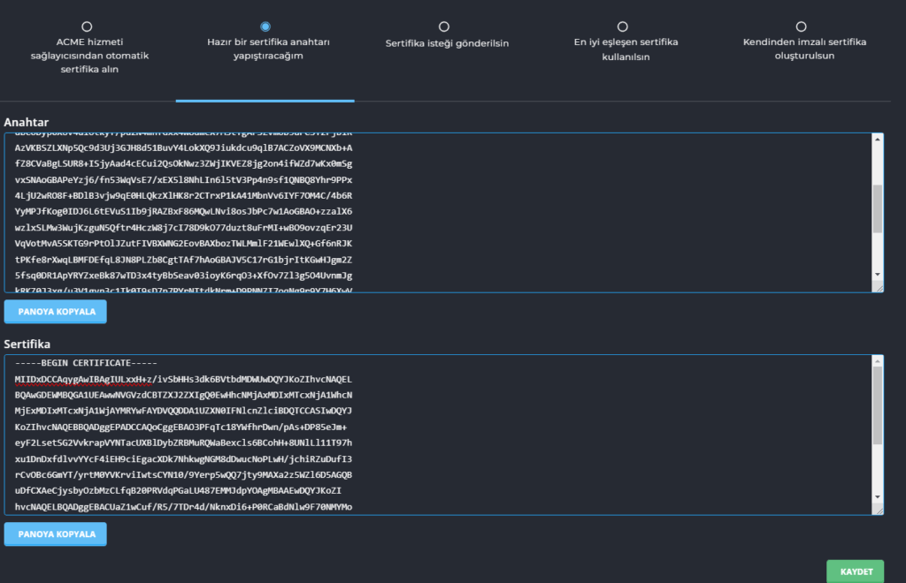Image resolution: width=906 pixels, height=583 pixels.
Task: Click the Anahtar scrollbar up arrow
Action: pyautogui.click(x=878, y=140)
